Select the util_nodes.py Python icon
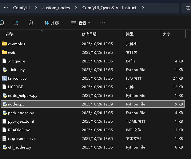Image resolution: width=191 pixels, height=159 pixels. coord(5,147)
